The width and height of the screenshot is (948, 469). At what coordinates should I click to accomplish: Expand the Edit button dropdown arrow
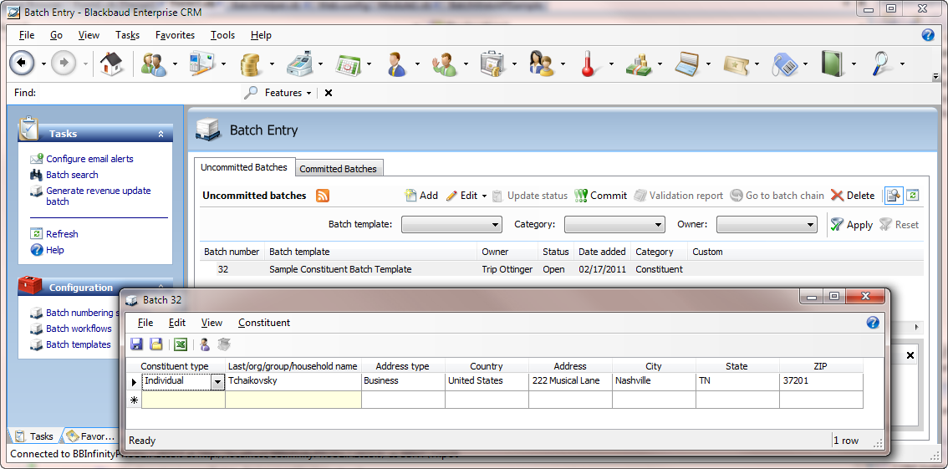pos(484,196)
